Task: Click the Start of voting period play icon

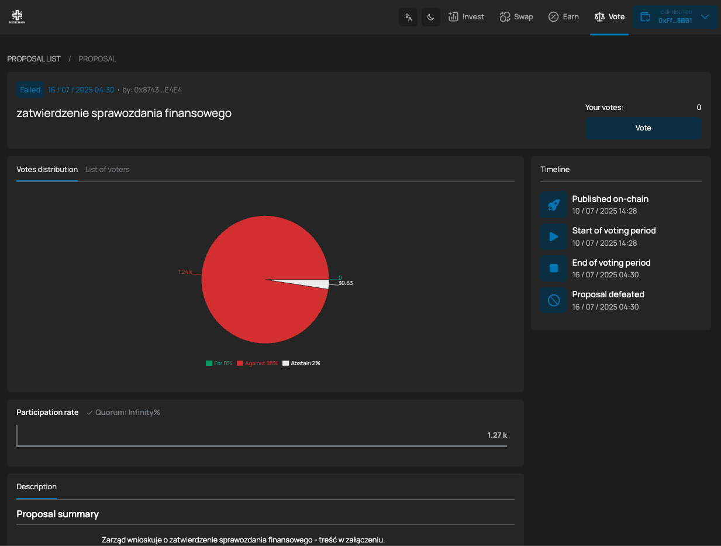Action: pos(554,236)
